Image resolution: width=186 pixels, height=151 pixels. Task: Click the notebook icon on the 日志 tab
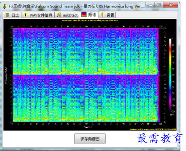[x=7, y=15]
